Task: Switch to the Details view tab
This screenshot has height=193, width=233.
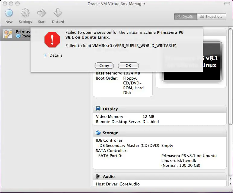Action: [186, 17]
